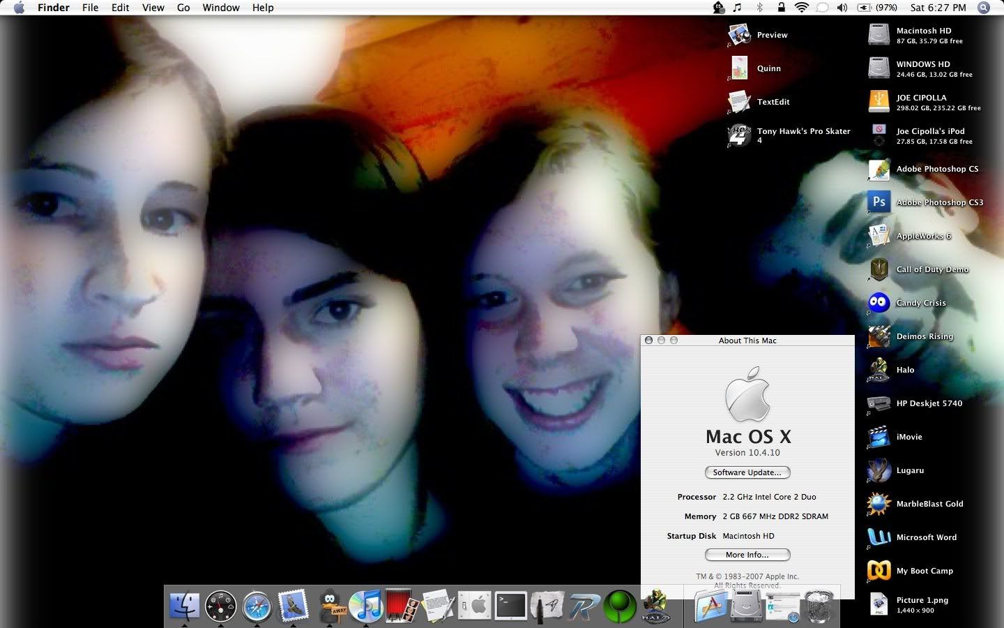Viewport: 1004px width, 628px height.
Task: Open TextEdit paper-and-pen dock icon
Action: click(x=438, y=606)
